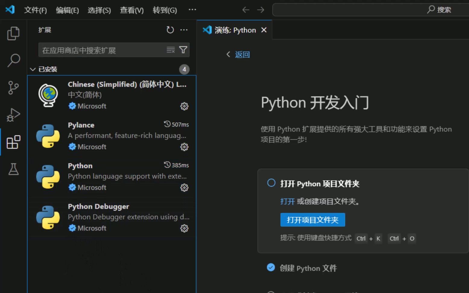Refresh the extensions list
This screenshot has width=469, height=293.
click(x=170, y=30)
